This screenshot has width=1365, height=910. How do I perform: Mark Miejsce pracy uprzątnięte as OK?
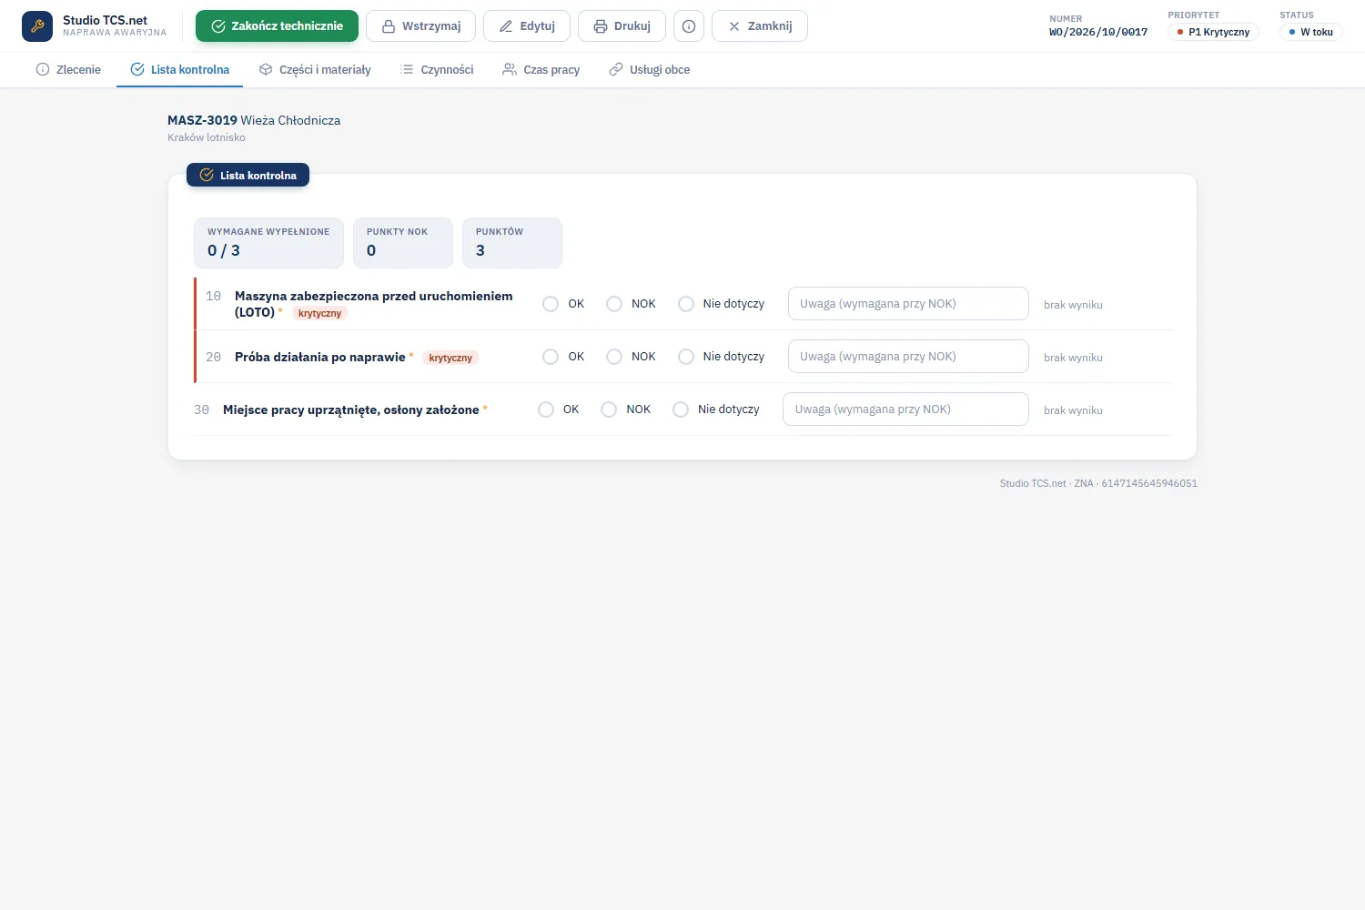click(546, 409)
